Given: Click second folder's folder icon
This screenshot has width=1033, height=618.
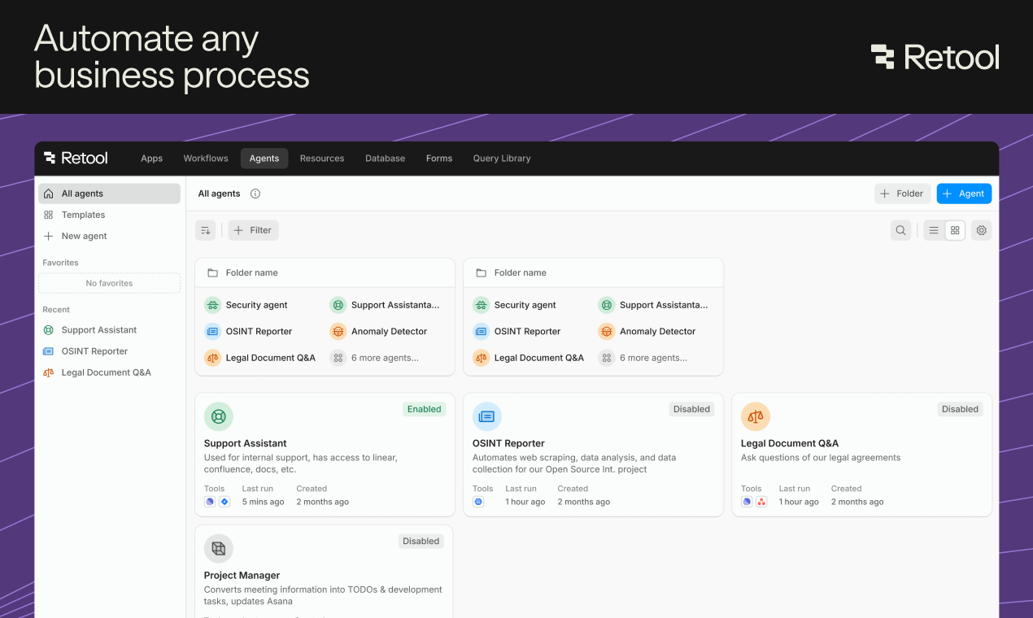Looking at the screenshot, I should point(482,272).
